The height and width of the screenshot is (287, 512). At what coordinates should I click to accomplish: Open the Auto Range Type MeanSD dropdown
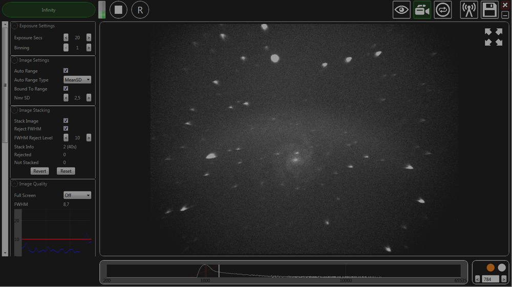(77, 80)
